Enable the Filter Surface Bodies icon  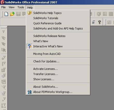pyautogui.click(x=4, y=76)
